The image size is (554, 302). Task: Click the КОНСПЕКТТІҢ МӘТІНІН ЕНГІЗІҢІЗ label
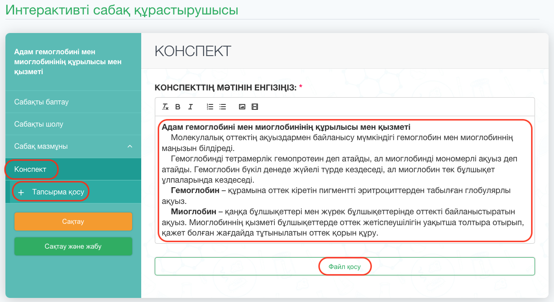click(225, 87)
